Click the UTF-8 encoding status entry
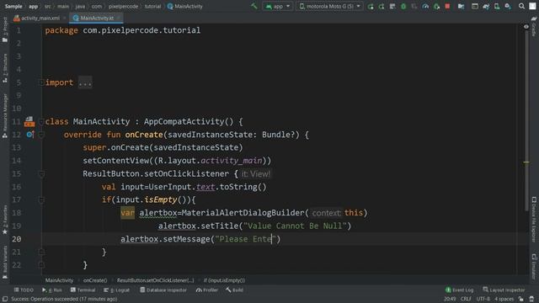Image resolution: width=539 pixels, height=303 pixels. (x=483, y=299)
